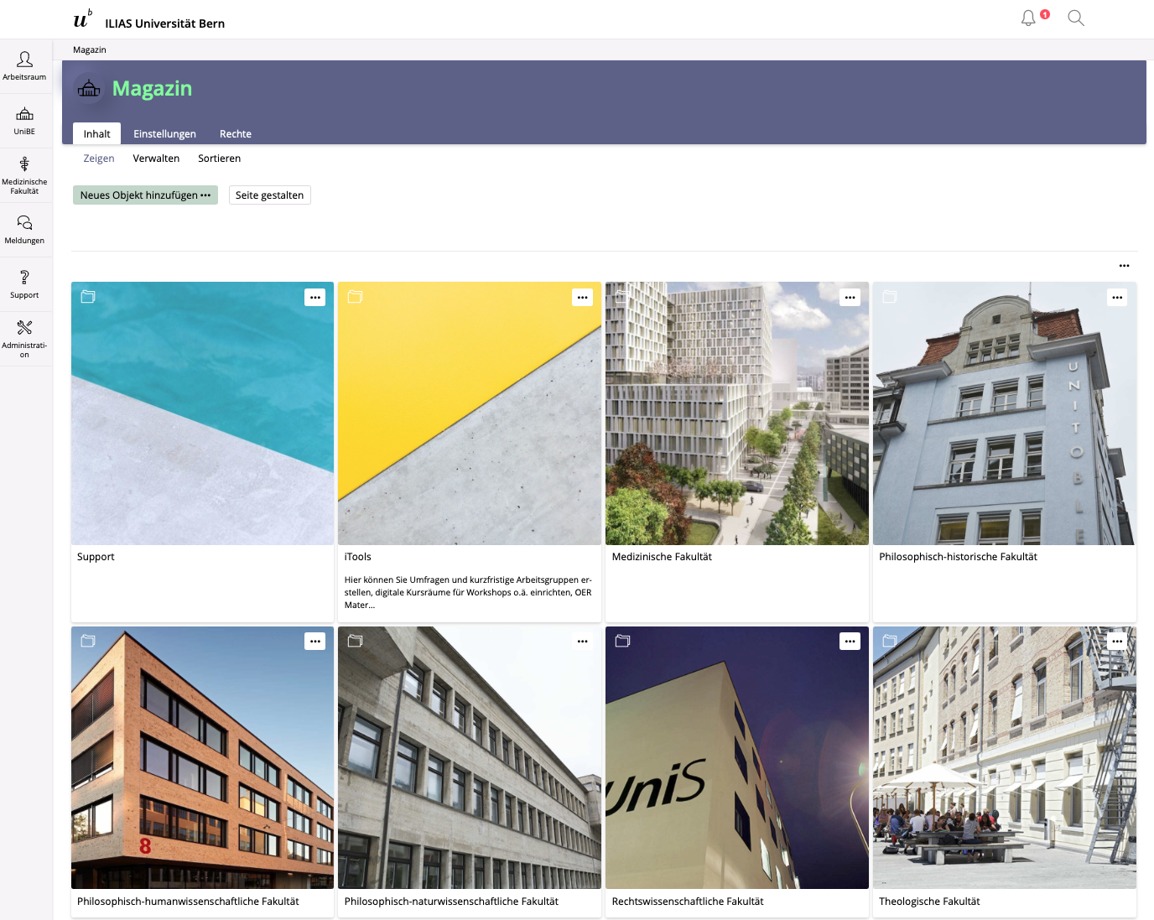
Task: Click the turquoise Support card image
Action: click(x=202, y=413)
